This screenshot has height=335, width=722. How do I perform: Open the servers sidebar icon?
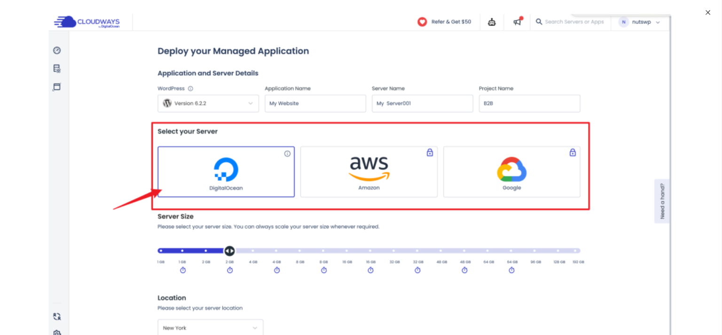[57, 69]
